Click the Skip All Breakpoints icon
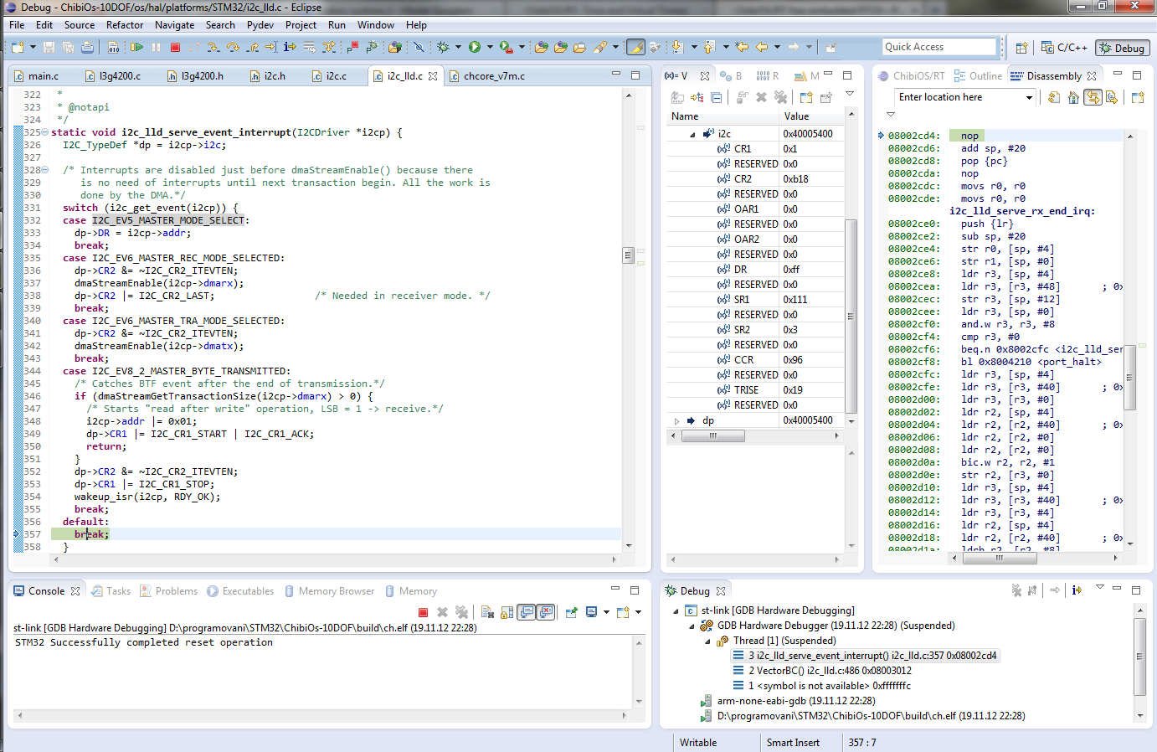1157x752 pixels. click(419, 48)
